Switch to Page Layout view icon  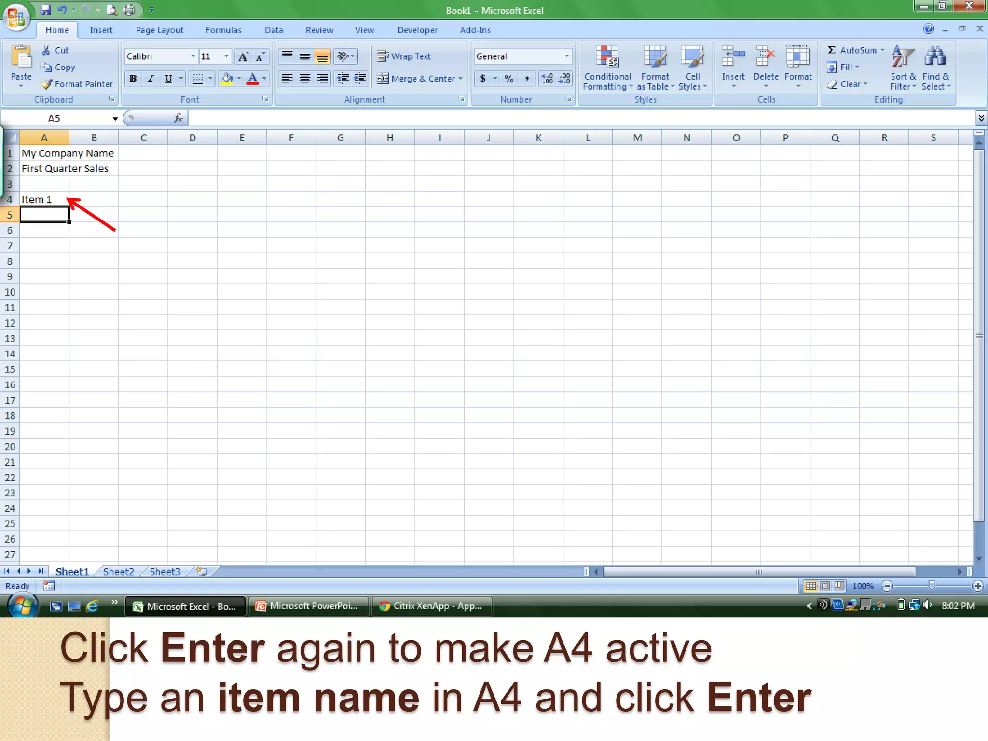pyautogui.click(x=825, y=586)
